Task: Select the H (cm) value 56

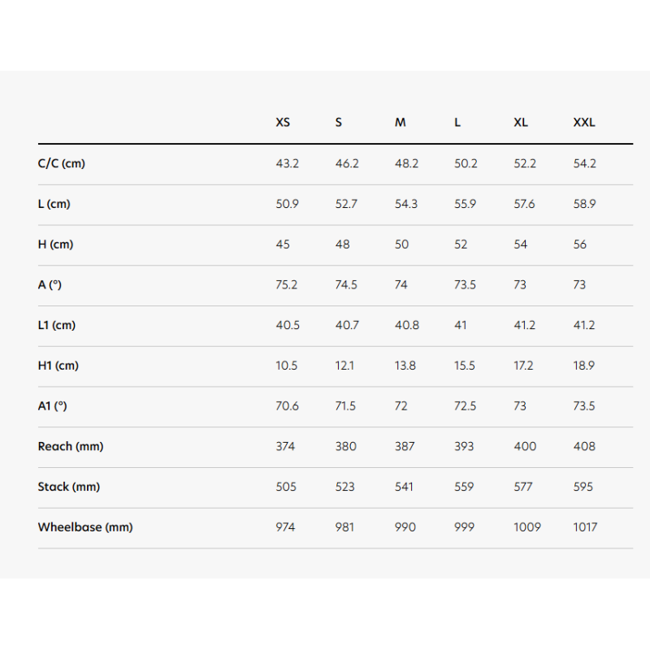Action: pos(579,245)
